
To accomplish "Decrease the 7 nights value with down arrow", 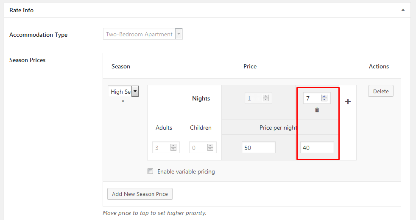I will pos(324,100).
